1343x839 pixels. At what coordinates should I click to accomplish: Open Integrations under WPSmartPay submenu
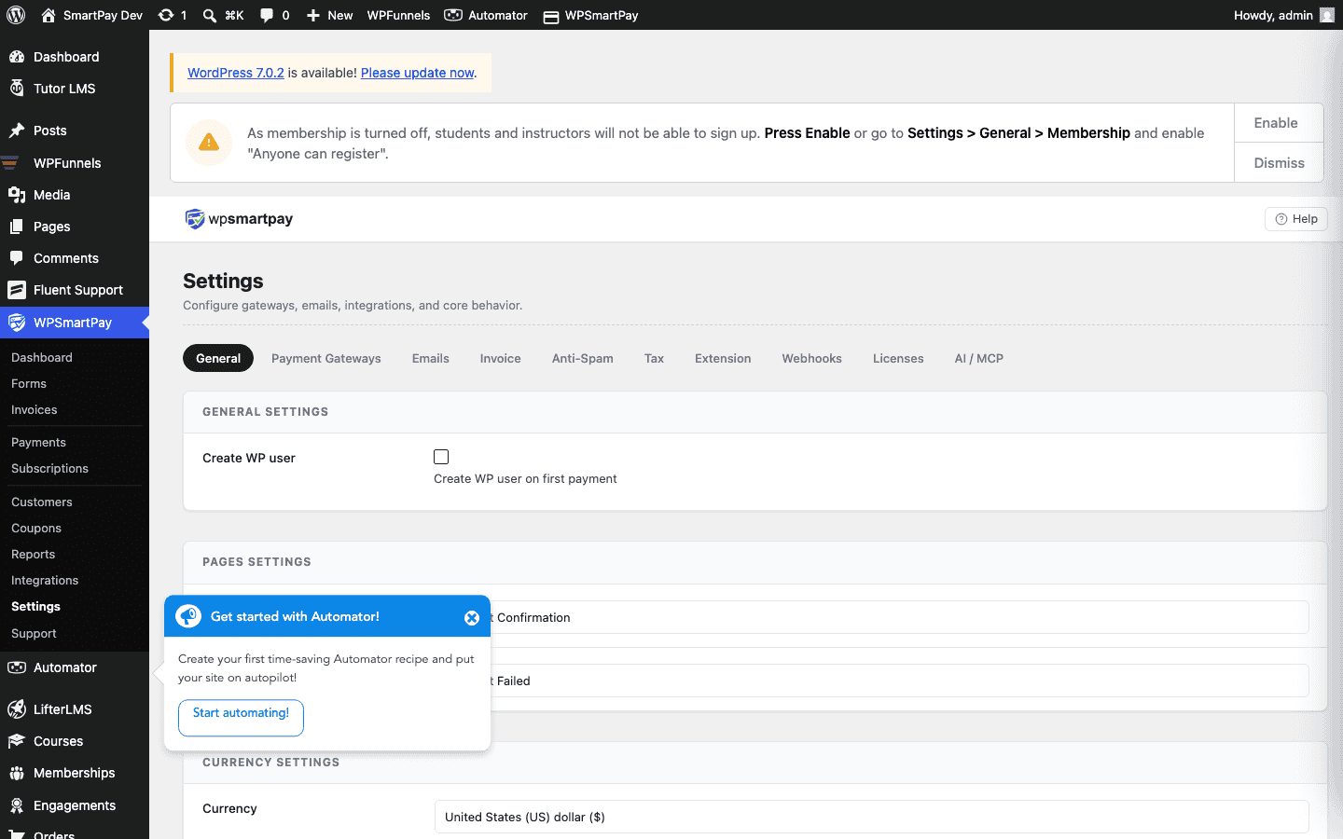(x=45, y=580)
